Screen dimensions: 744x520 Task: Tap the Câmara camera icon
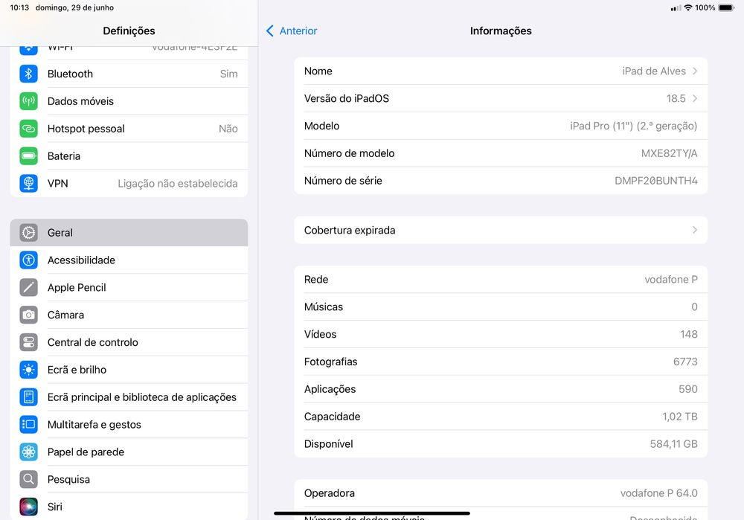point(28,315)
